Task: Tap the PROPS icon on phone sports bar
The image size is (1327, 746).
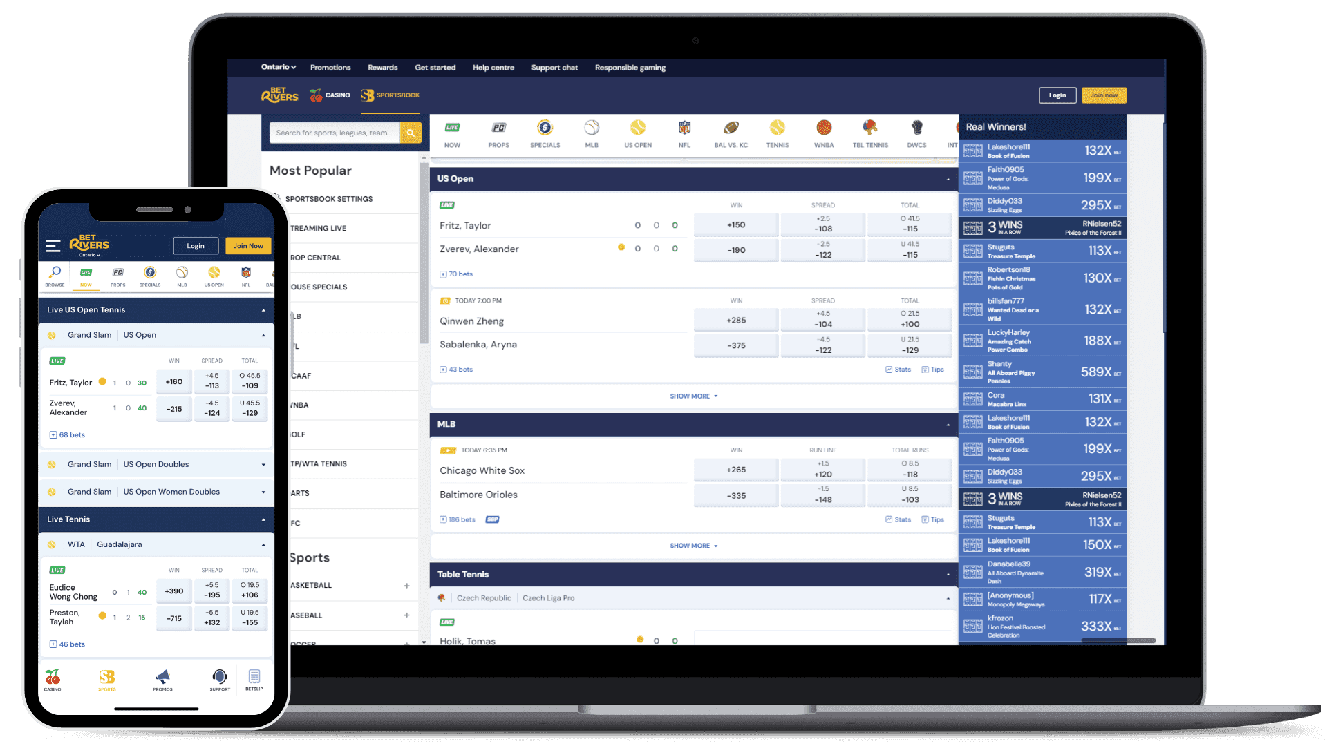Action: click(x=118, y=276)
